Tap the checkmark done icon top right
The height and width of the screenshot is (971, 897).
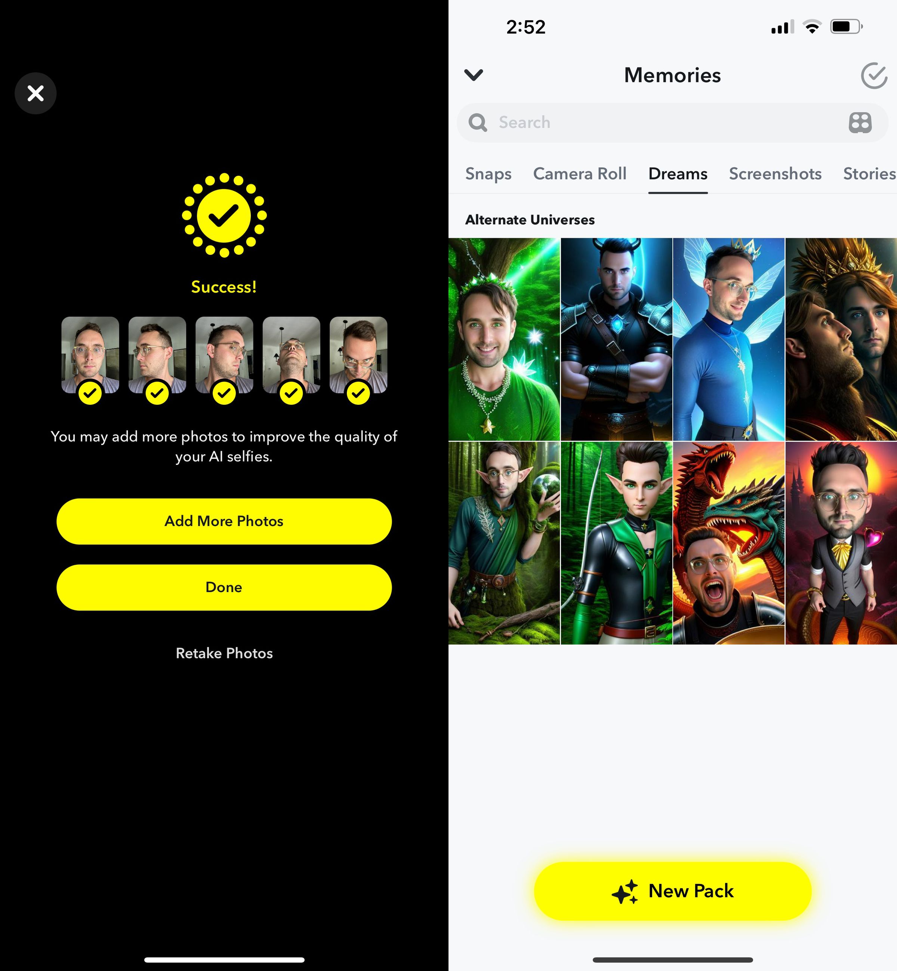(x=873, y=74)
